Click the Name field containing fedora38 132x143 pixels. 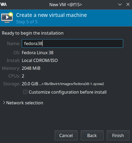(72, 43)
